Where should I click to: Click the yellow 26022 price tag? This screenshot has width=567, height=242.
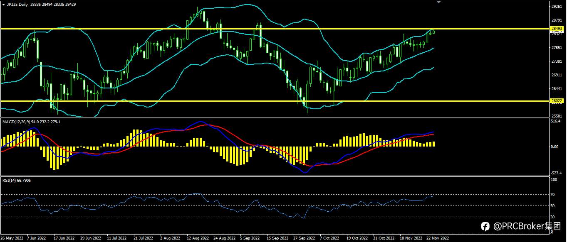pyautogui.click(x=557, y=101)
